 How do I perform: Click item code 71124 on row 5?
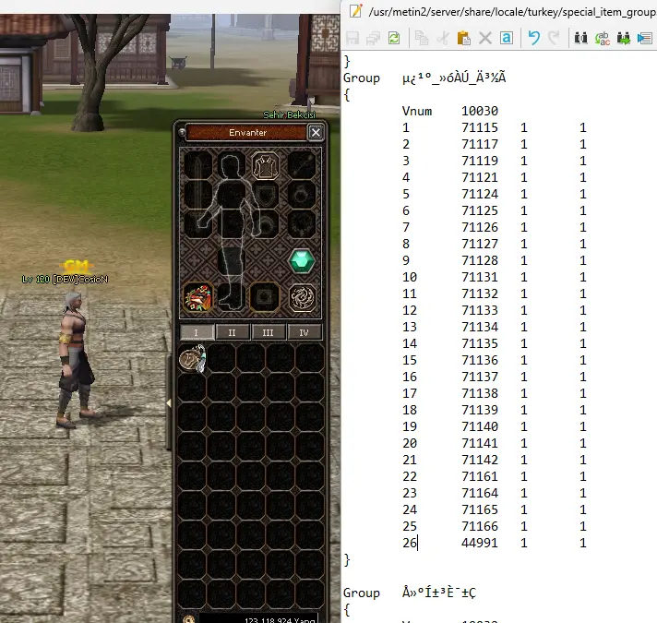click(x=480, y=194)
